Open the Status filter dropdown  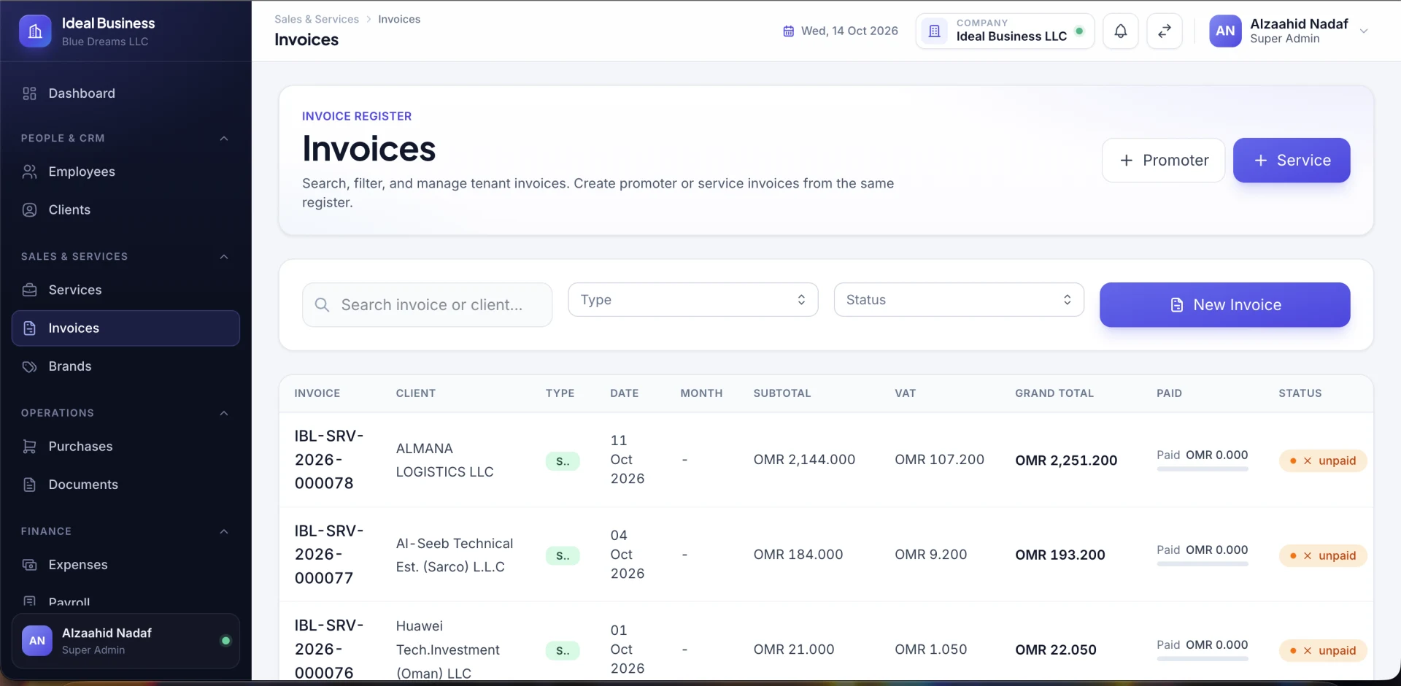click(959, 300)
